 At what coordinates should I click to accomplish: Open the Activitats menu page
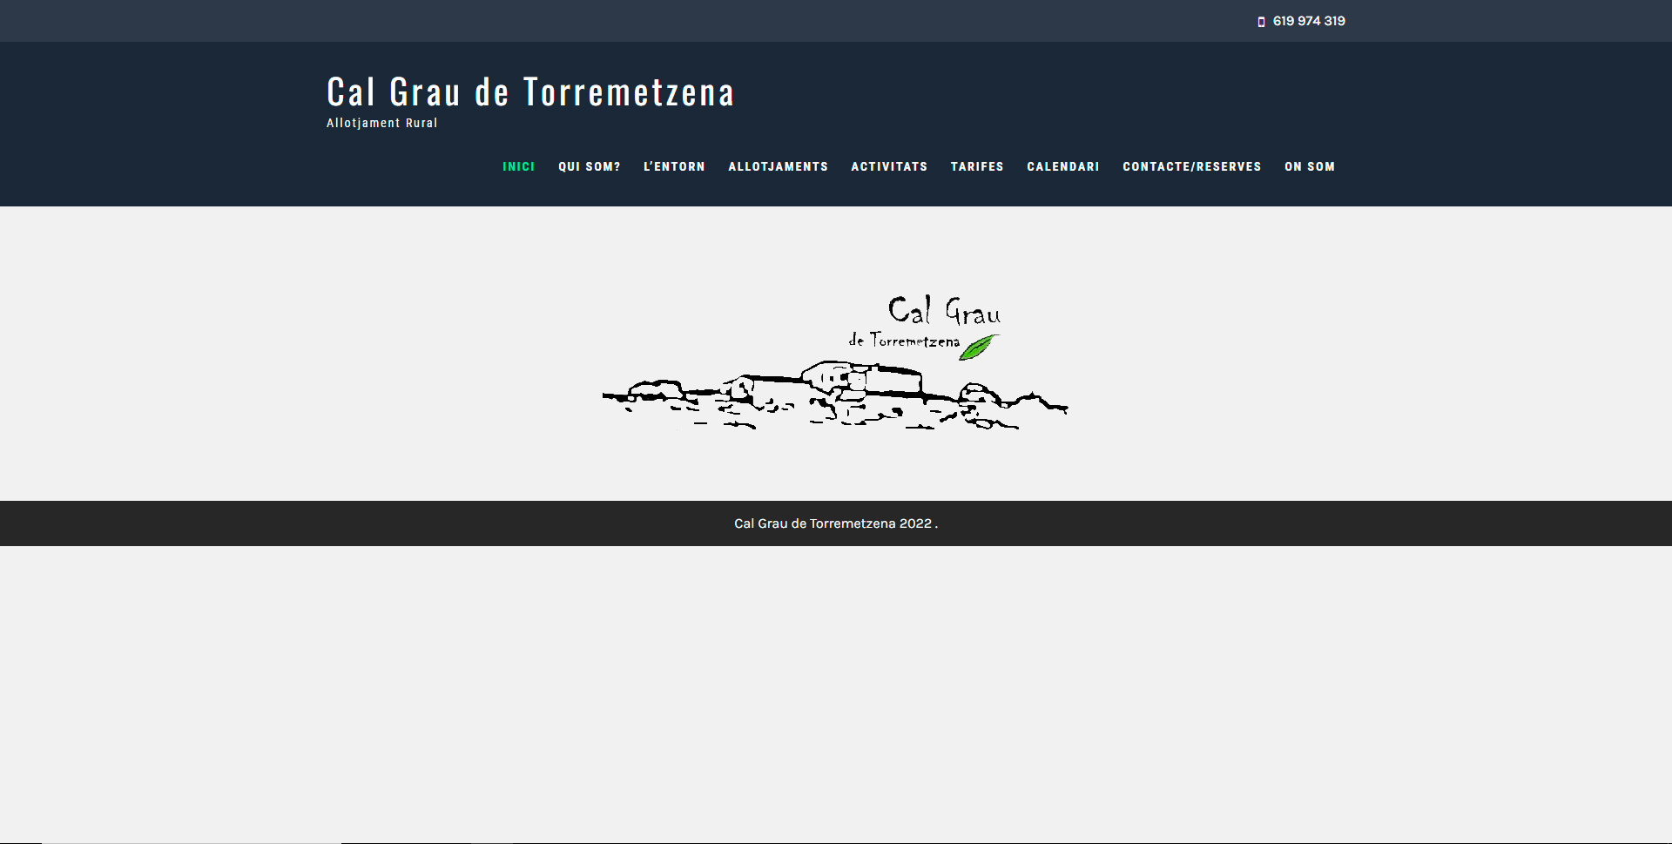coord(889,166)
